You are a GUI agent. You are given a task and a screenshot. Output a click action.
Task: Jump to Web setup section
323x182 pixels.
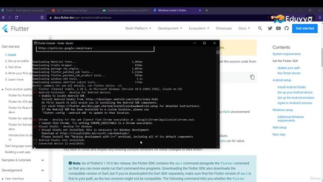[279, 127]
